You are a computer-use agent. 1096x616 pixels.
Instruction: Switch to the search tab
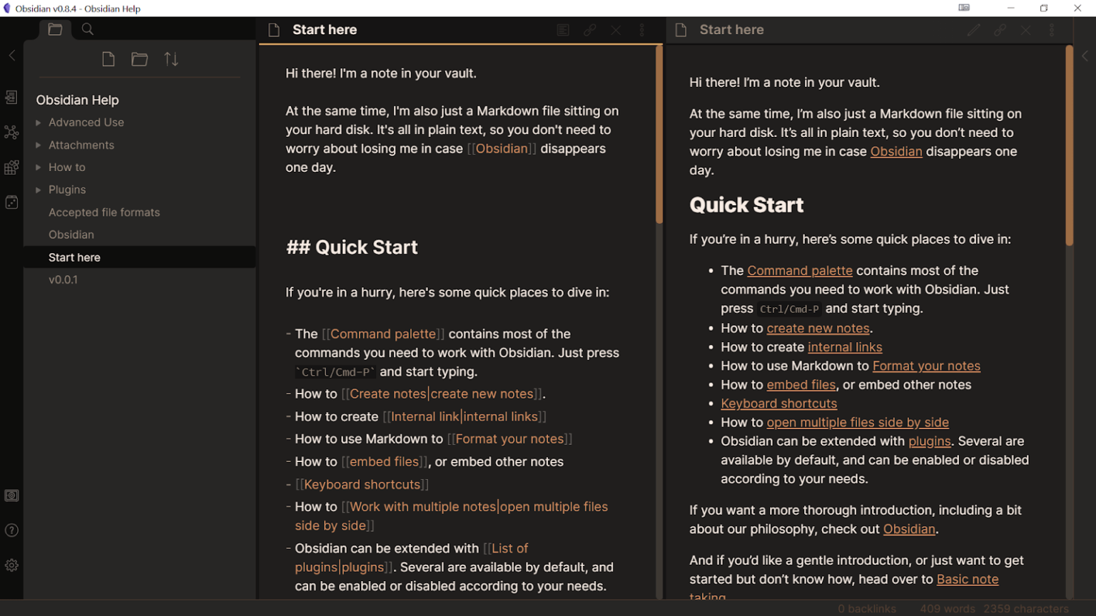[87, 29]
